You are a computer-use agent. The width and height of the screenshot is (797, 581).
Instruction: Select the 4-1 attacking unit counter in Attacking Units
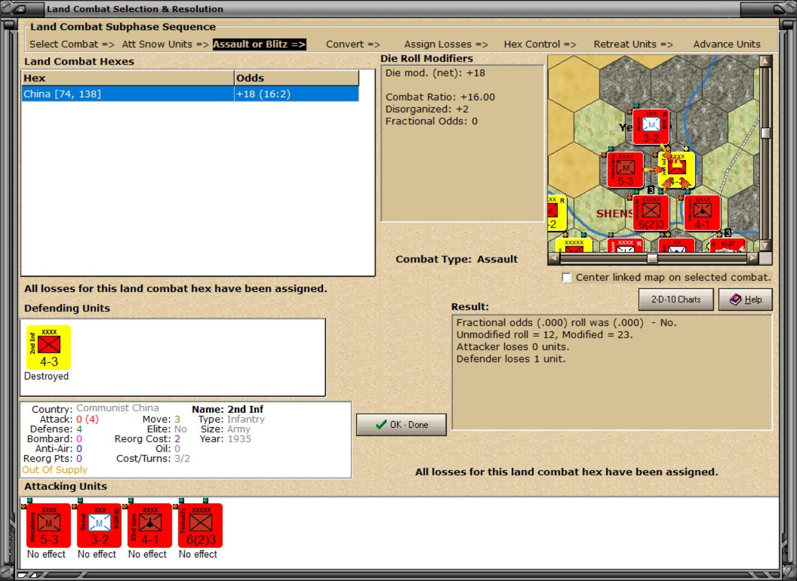pos(150,525)
